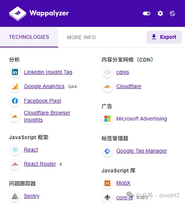This screenshot has height=203, width=185.
Task: Open the Google Analytics link
Action: point(44,86)
